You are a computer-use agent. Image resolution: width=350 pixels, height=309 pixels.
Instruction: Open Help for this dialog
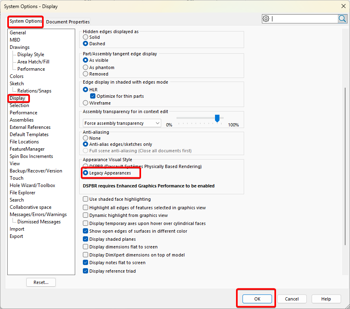coord(326,299)
